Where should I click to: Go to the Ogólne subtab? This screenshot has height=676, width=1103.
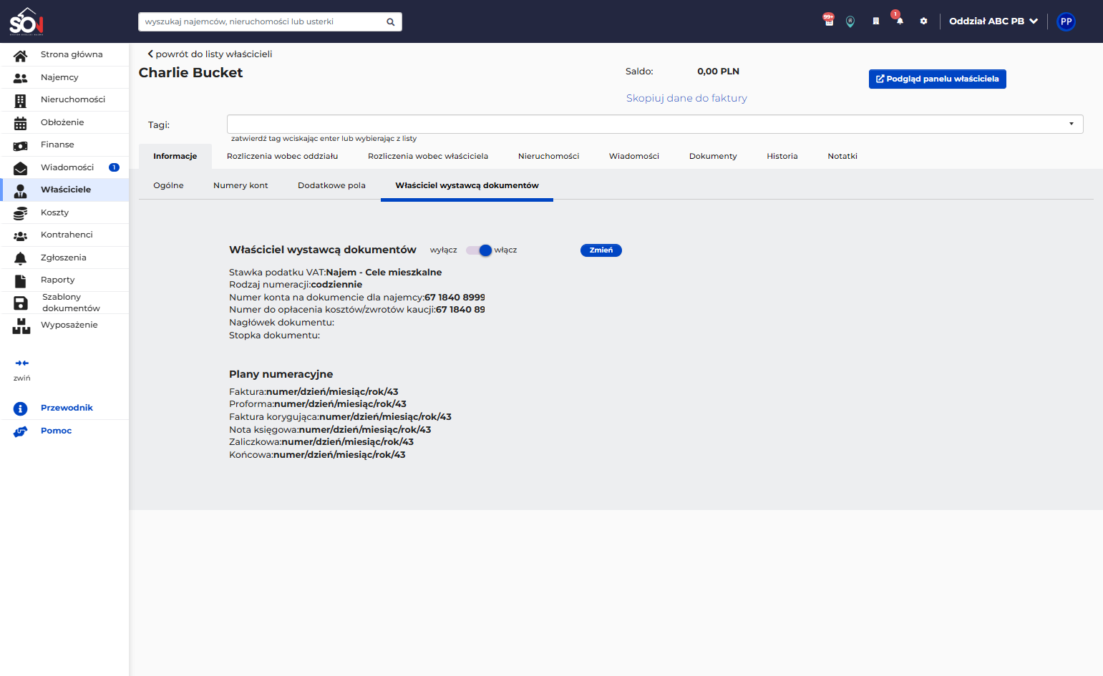pyautogui.click(x=168, y=185)
